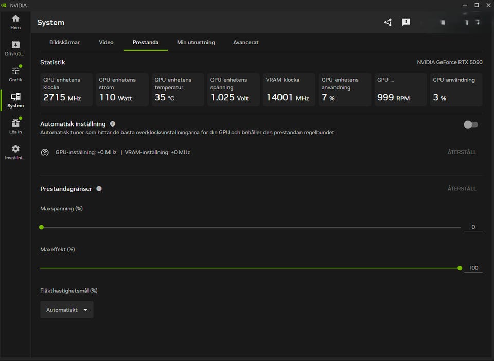Screen dimensions: 494x361
Task: Open the Drivrutiner sidebar section
Action: point(15,48)
